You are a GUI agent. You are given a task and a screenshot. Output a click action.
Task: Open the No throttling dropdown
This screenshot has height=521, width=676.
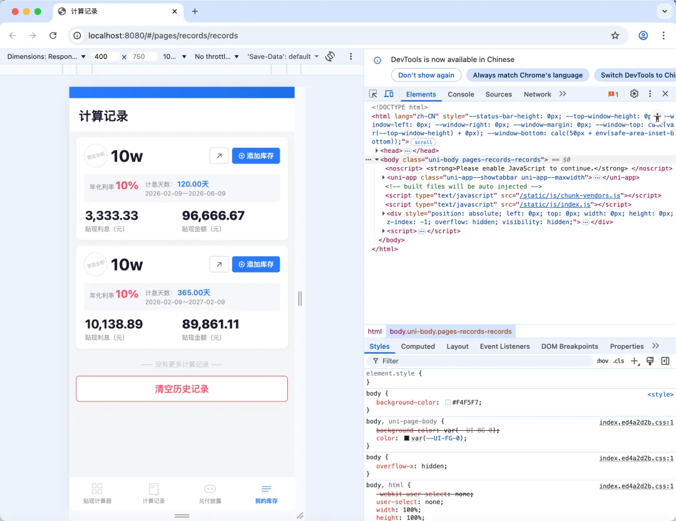click(215, 56)
